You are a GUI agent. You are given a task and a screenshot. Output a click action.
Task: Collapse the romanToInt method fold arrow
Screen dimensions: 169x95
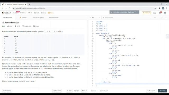[x=94, y=35]
